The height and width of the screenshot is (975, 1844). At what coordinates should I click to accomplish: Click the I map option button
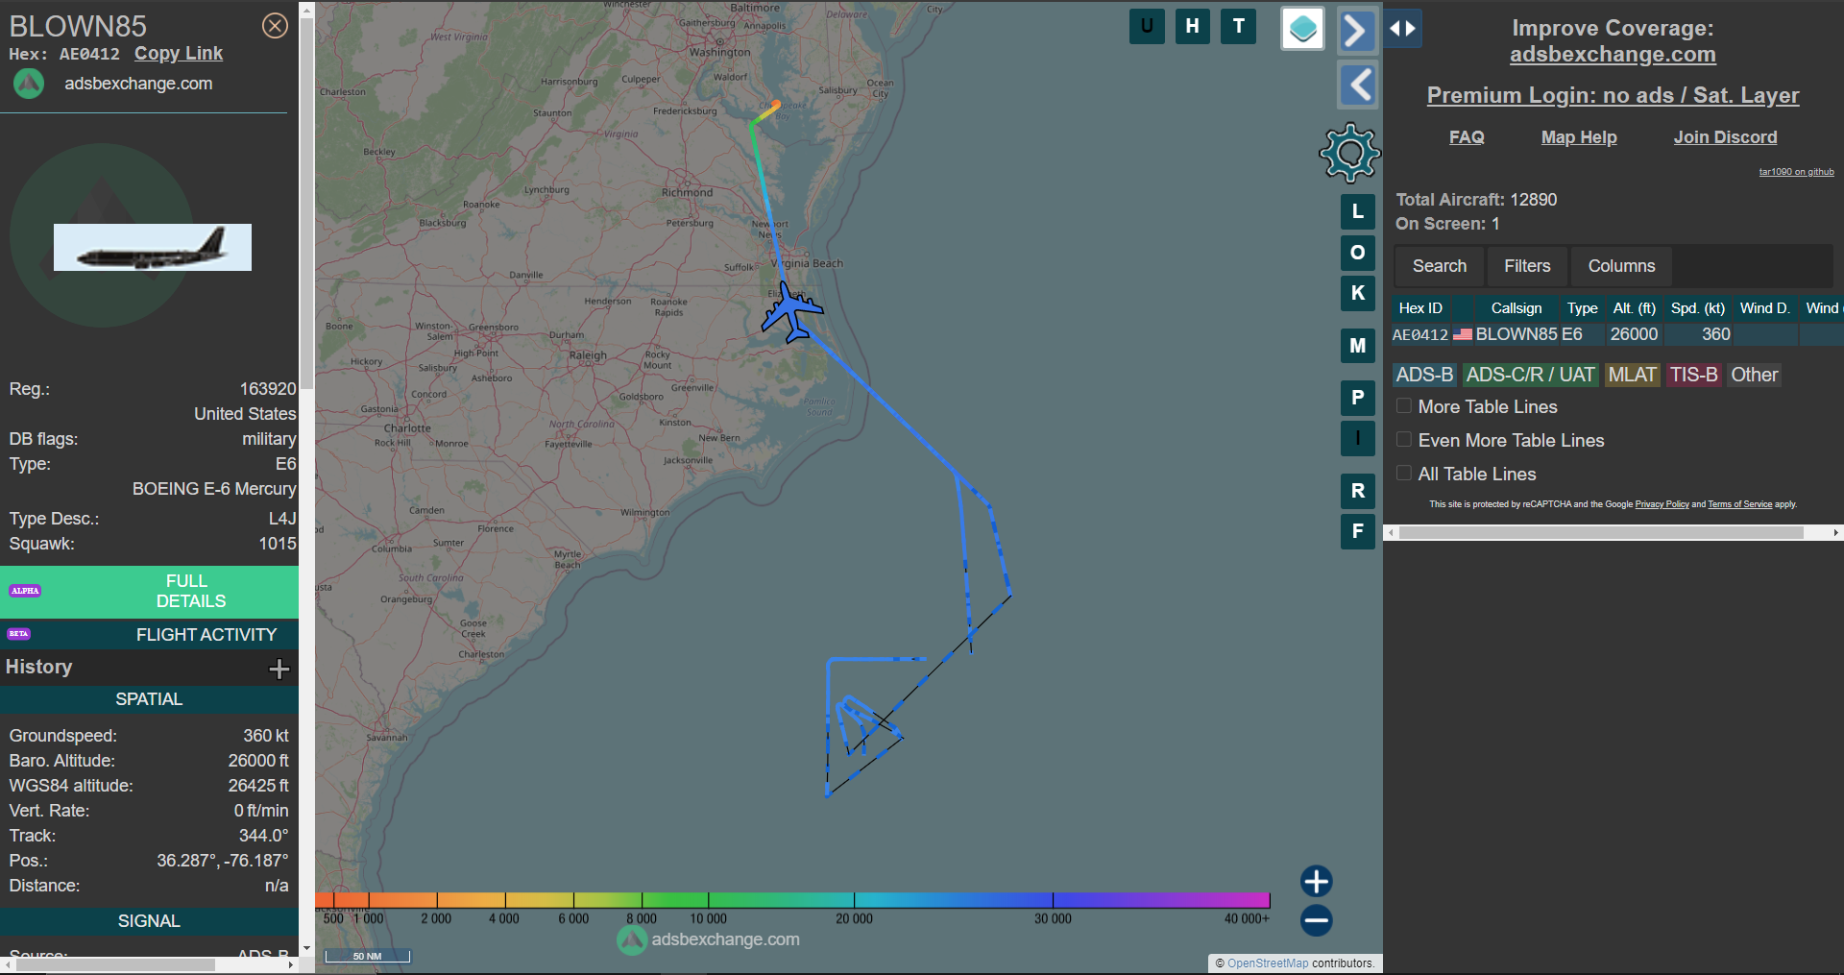point(1357,438)
